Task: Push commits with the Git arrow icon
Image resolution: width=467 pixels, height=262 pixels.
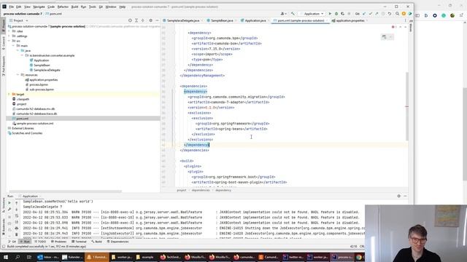Action: [377, 14]
